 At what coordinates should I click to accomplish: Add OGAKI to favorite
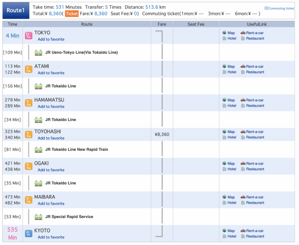[51, 170]
